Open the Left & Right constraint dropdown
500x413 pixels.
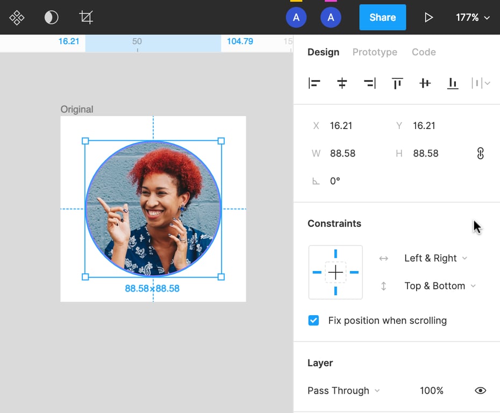pyautogui.click(x=435, y=258)
